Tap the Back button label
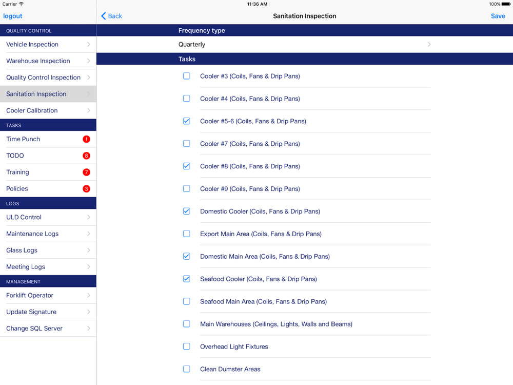This screenshot has height=385, width=513. [x=115, y=16]
